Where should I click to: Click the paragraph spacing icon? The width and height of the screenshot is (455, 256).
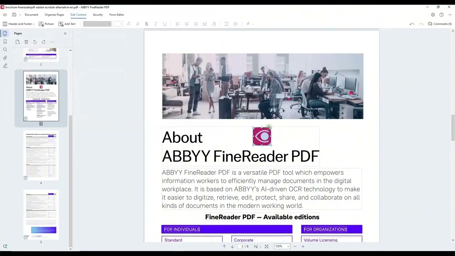pyautogui.click(x=235, y=24)
